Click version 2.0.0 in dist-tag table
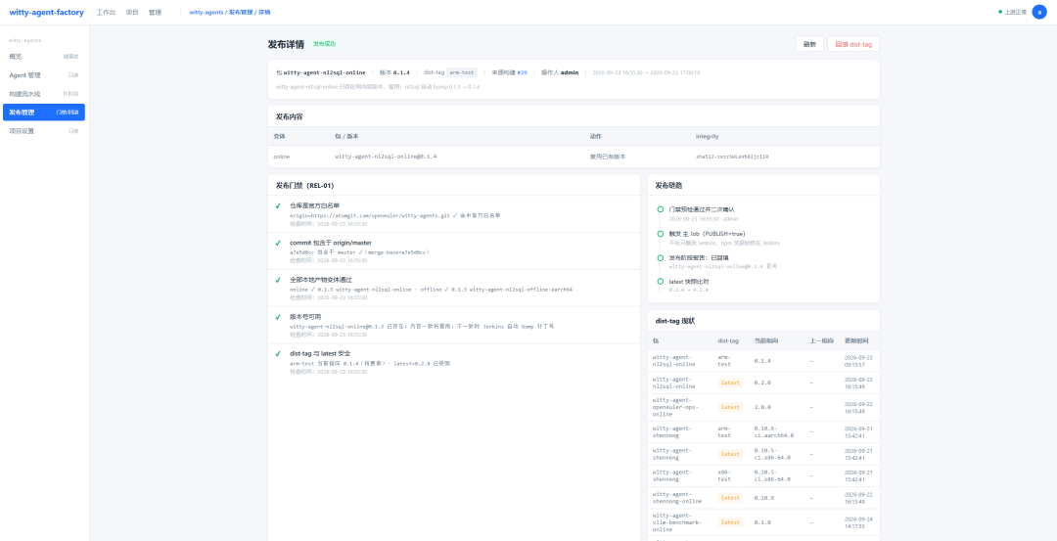 [x=761, y=407]
